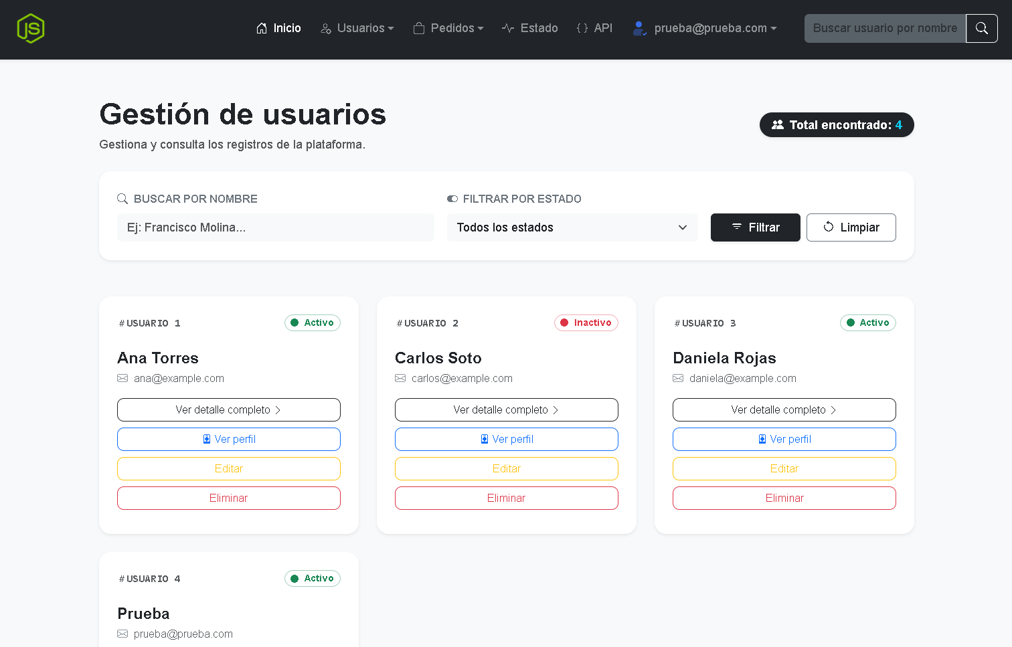
Task: Click the magnifier icon next to BUSCAR POR NOMBRE
Action: (x=122, y=199)
